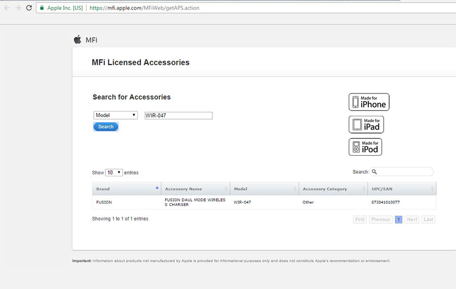
Task: Click the Made for iPhone badge
Action: (369, 102)
